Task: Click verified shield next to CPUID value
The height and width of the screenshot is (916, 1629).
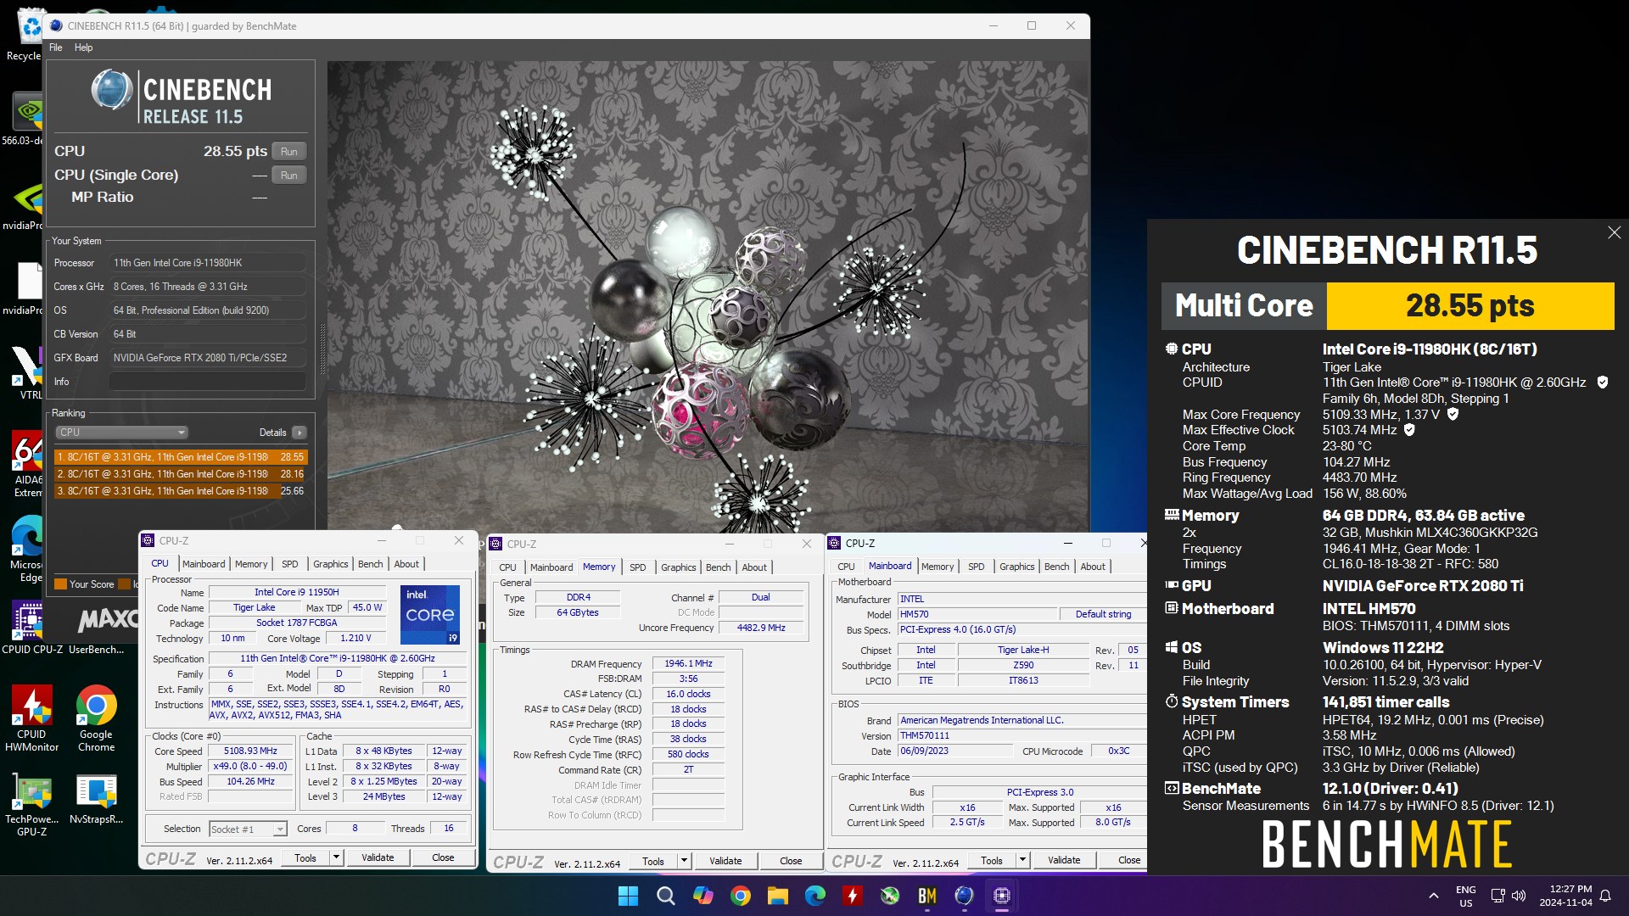Action: click(x=1603, y=383)
